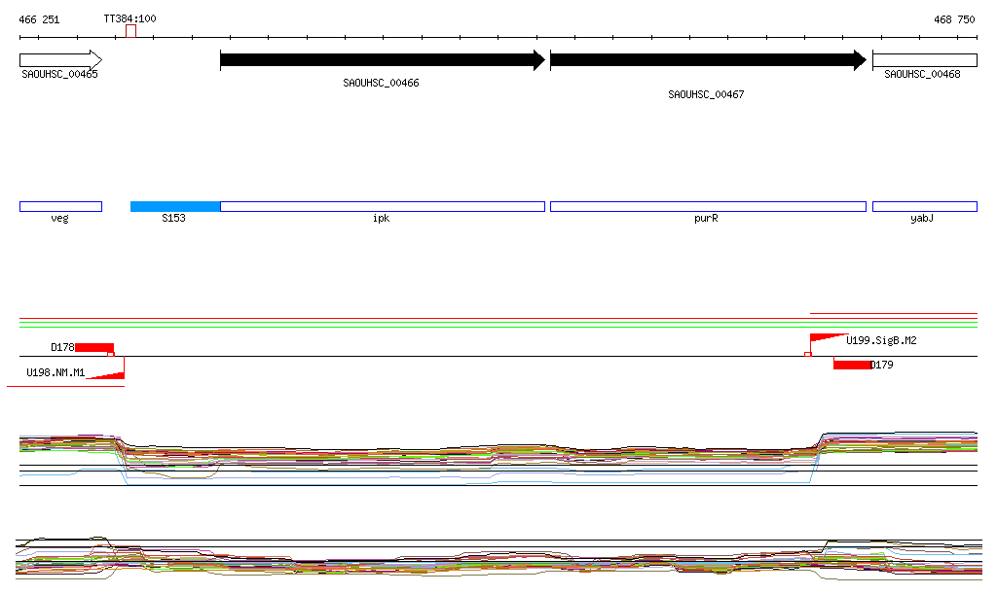The height and width of the screenshot is (594, 997).
Task: Click the end coordinate 468 750 label
Action: 953,19
